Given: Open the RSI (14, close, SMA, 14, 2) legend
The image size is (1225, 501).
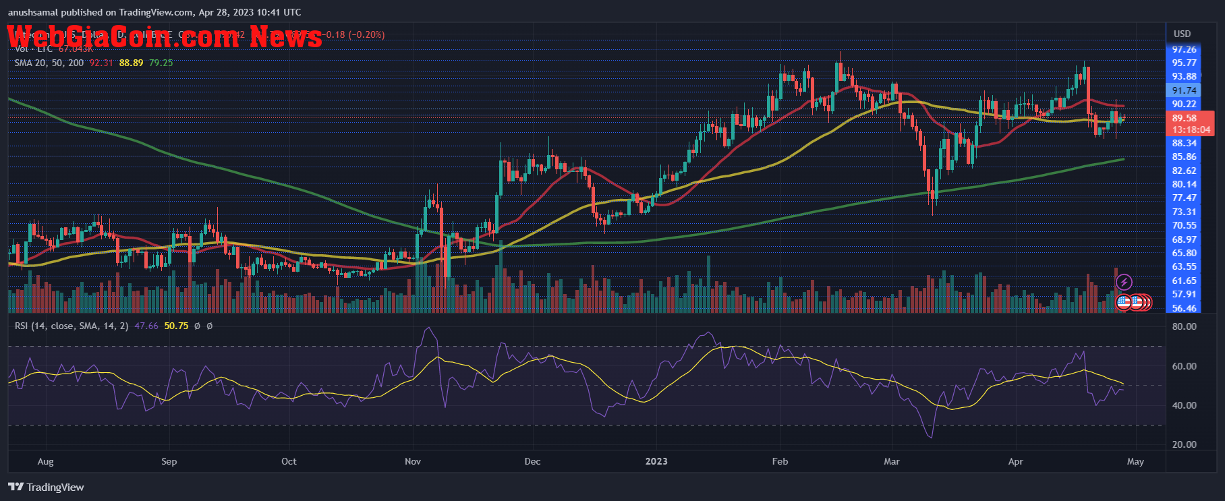Looking at the screenshot, I should tap(72, 326).
